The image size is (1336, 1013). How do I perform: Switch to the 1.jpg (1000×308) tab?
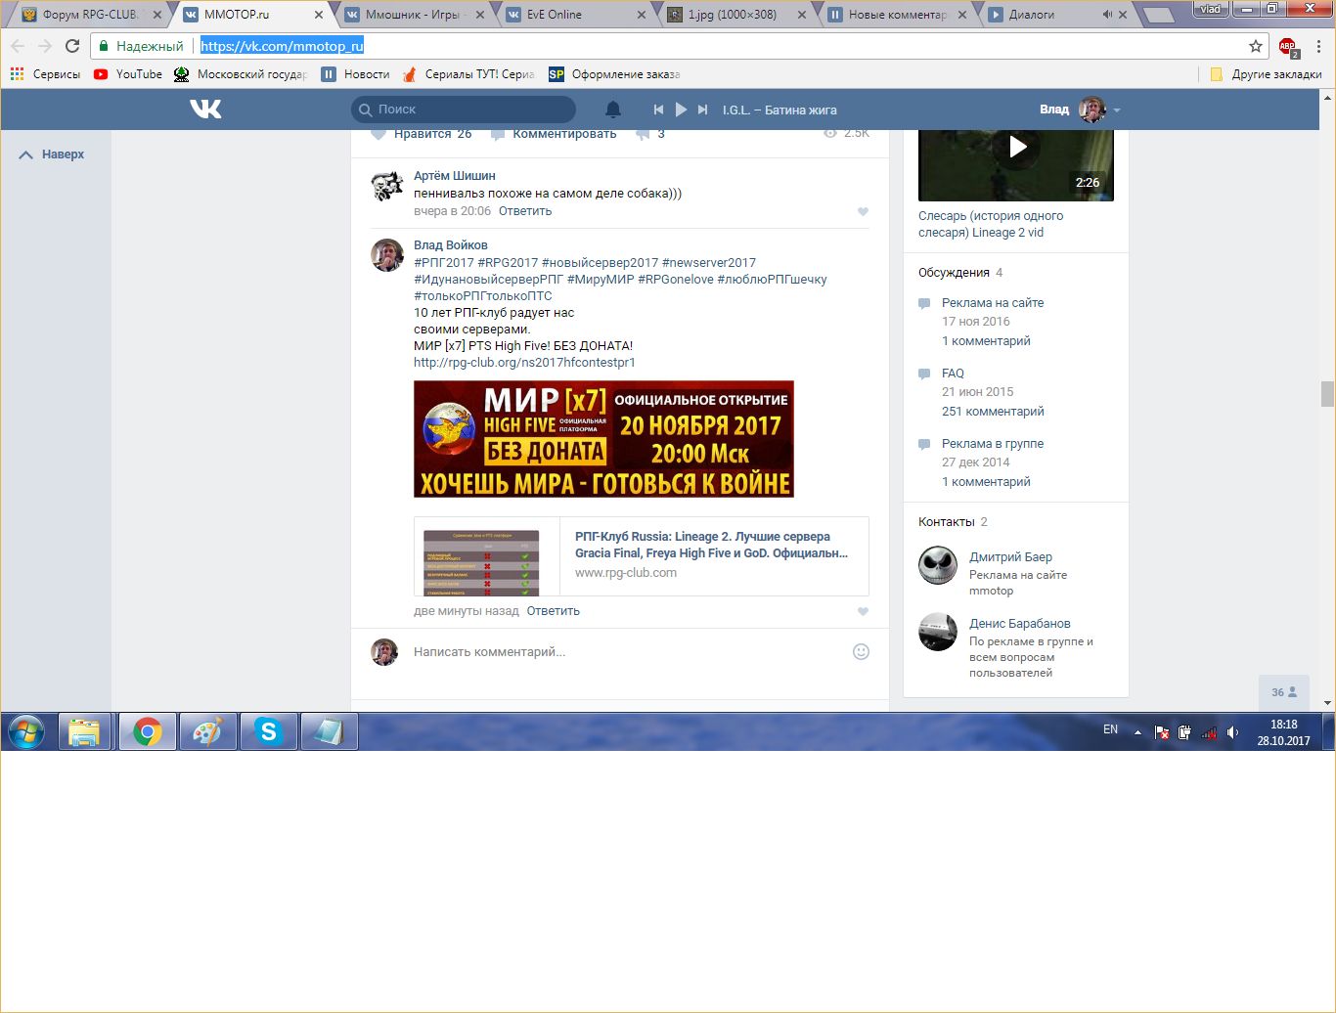point(736,15)
